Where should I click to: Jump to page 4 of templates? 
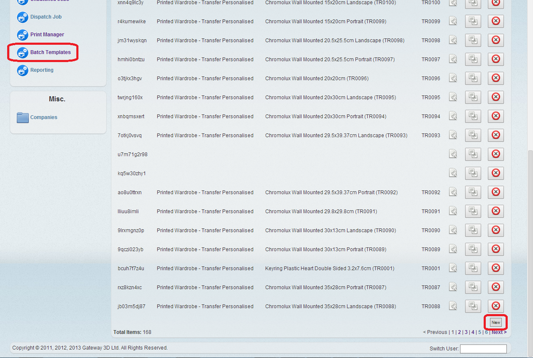click(473, 332)
